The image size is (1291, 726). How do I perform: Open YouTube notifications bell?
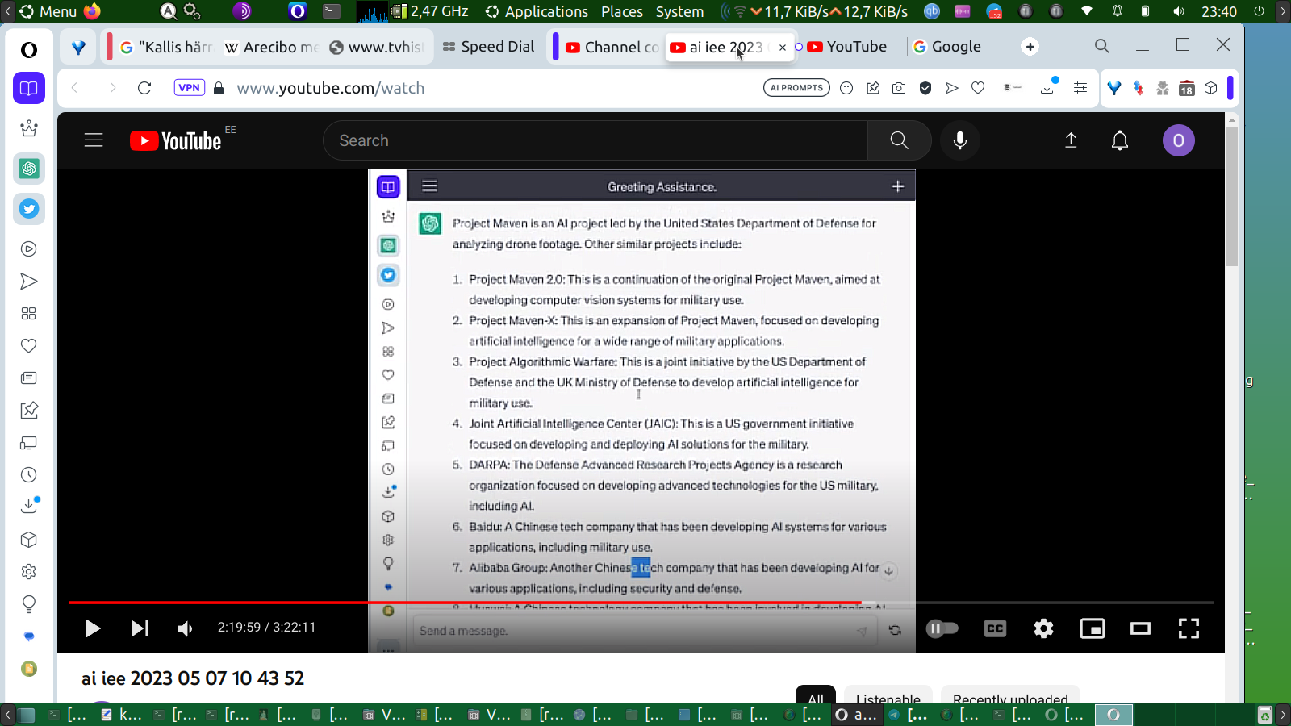[1119, 140]
